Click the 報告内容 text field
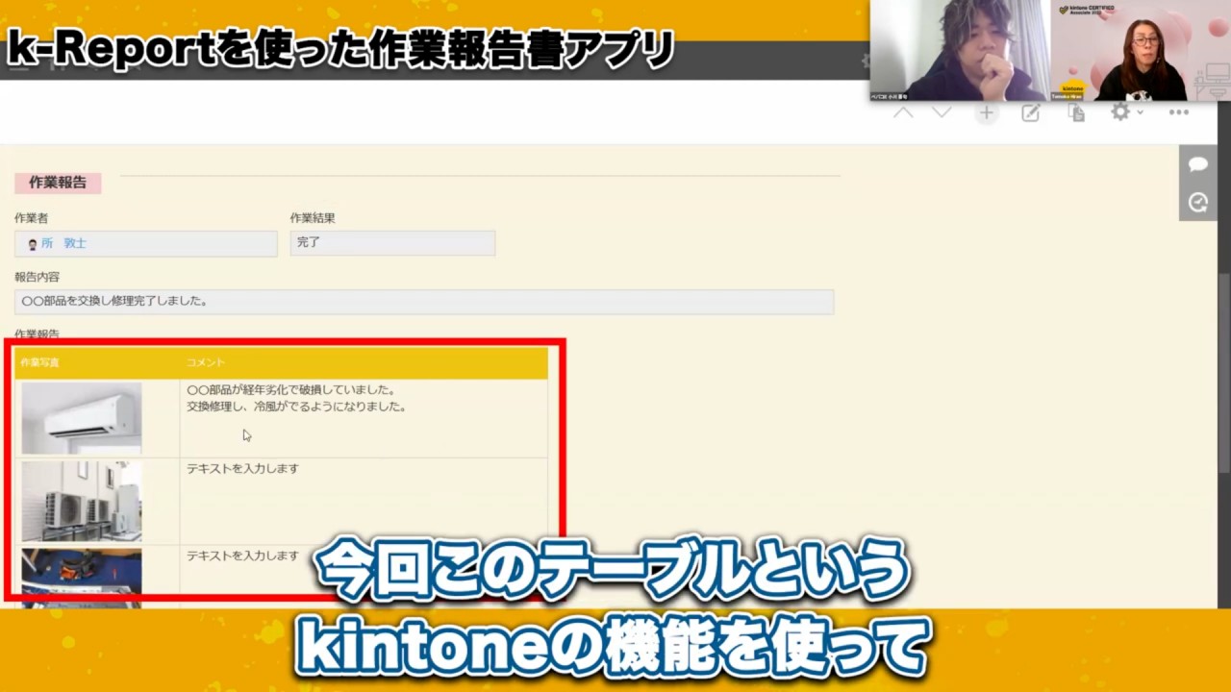The image size is (1231, 692). tap(423, 301)
